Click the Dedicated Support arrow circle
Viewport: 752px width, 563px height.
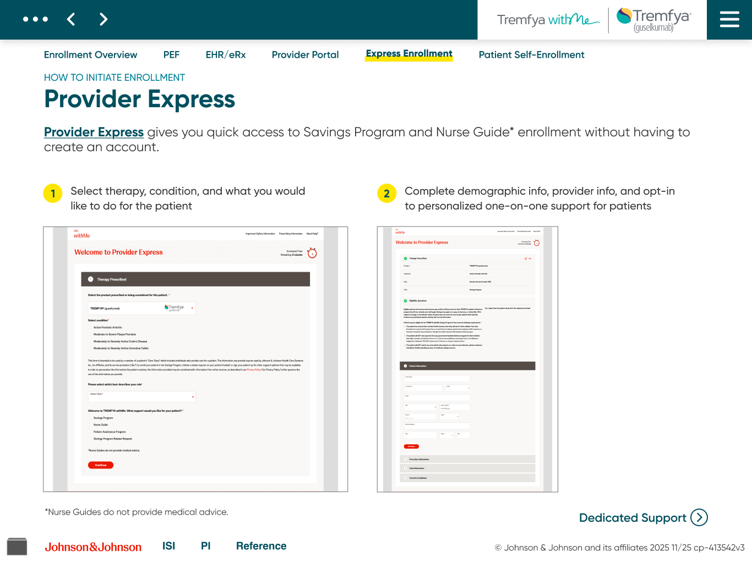(699, 517)
